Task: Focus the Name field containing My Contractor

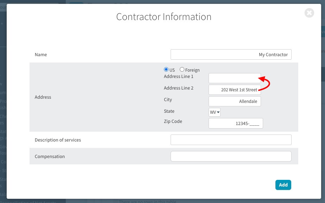Action: pyautogui.click(x=231, y=54)
